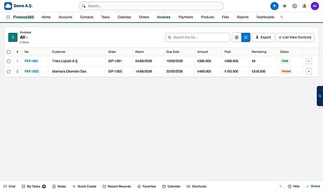Go to the Payments tab
The width and height of the screenshot is (323, 192).
pyautogui.click(x=185, y=17)
